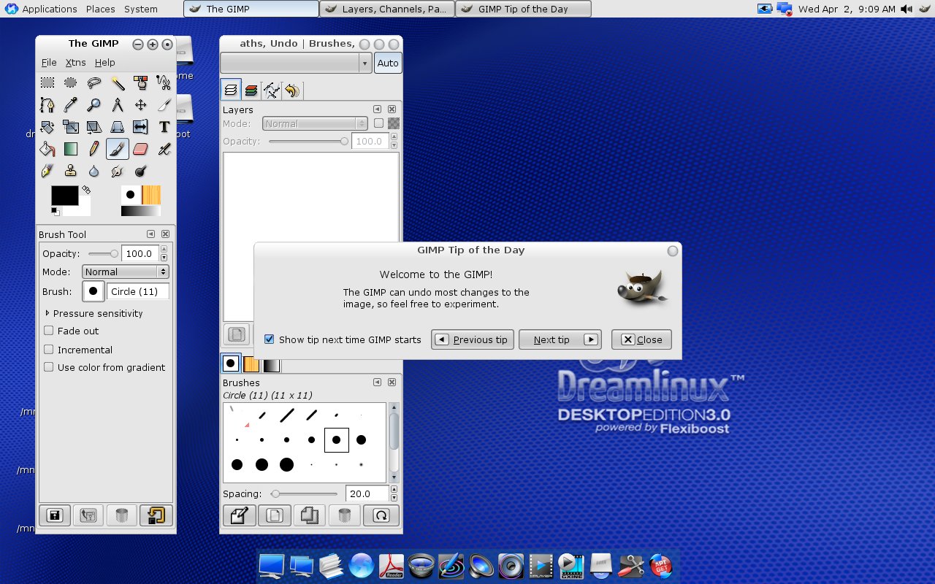935x584 pixels.
Task: Select the Flip tool
Action: point(141,127)
